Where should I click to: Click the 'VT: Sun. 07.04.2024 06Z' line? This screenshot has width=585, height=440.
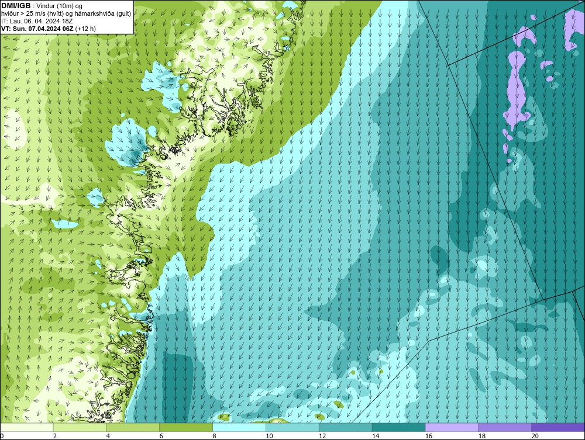point(49,29)
